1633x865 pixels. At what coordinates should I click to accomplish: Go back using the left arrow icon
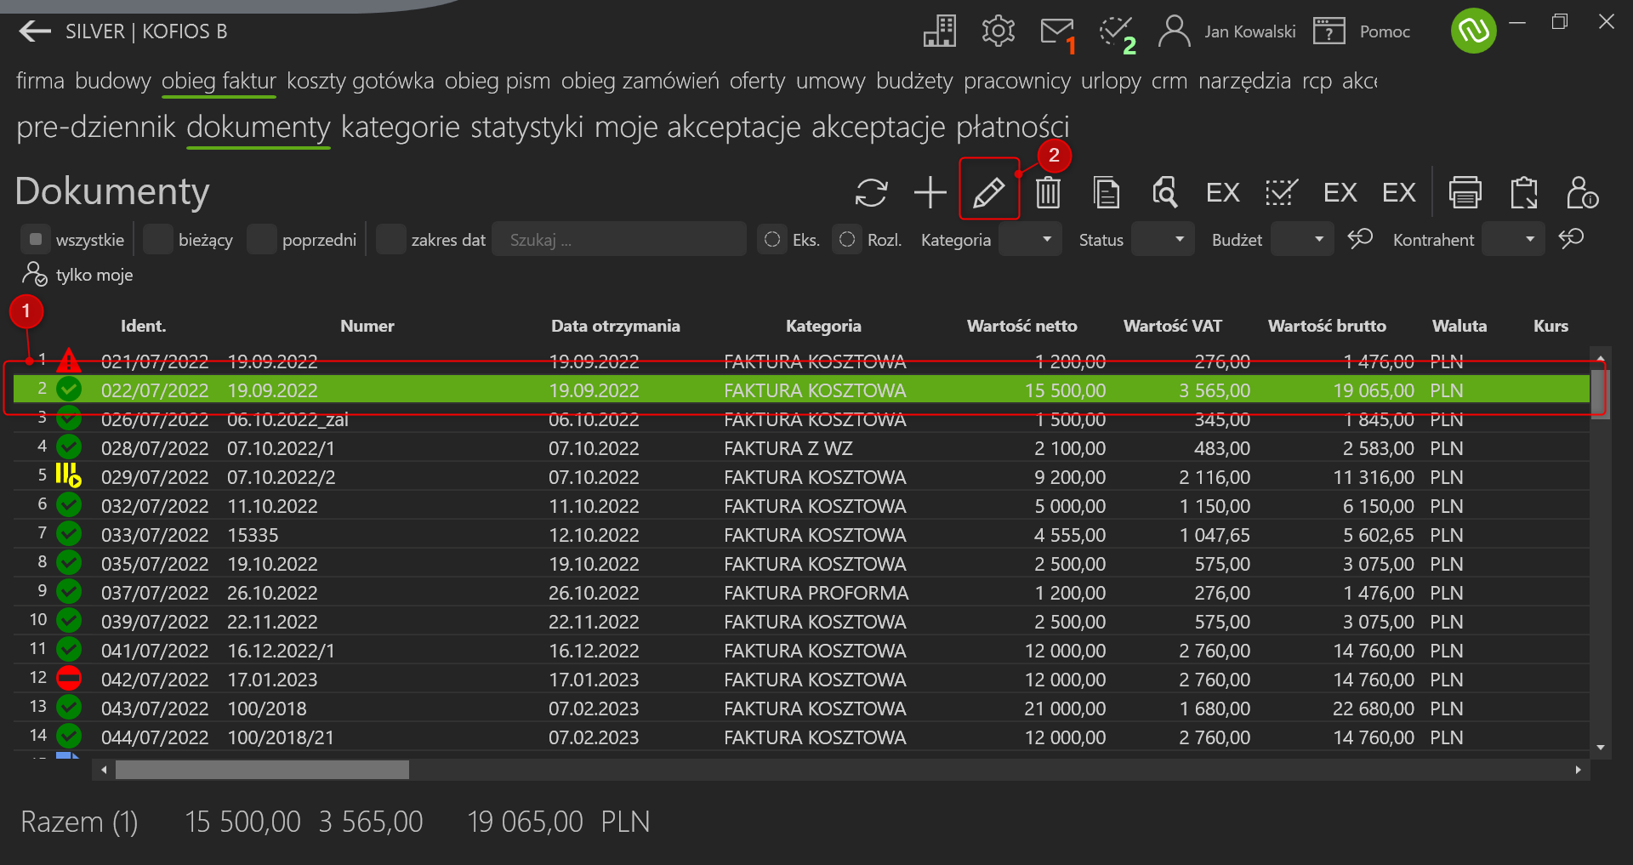[35, 31]
